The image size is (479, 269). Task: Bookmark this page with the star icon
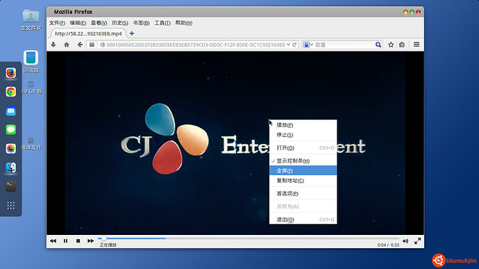[391, 44]
